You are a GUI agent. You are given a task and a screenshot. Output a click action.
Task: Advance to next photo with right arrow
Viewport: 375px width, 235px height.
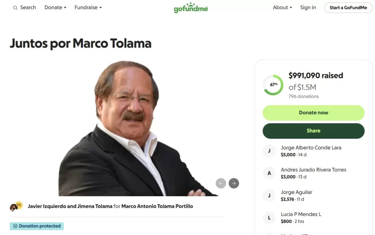tap(234, 183)
